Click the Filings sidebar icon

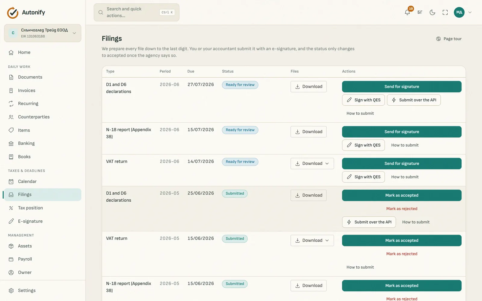click(11, 195)
